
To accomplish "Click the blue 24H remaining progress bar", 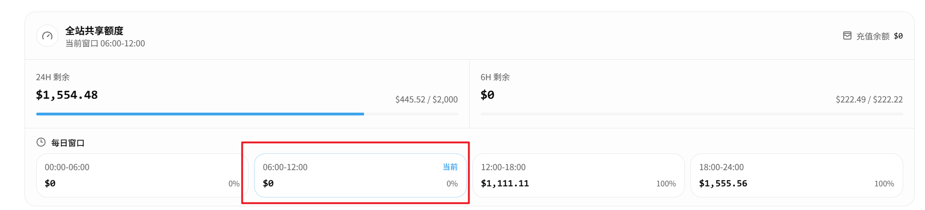I will (x=247, y=114).
